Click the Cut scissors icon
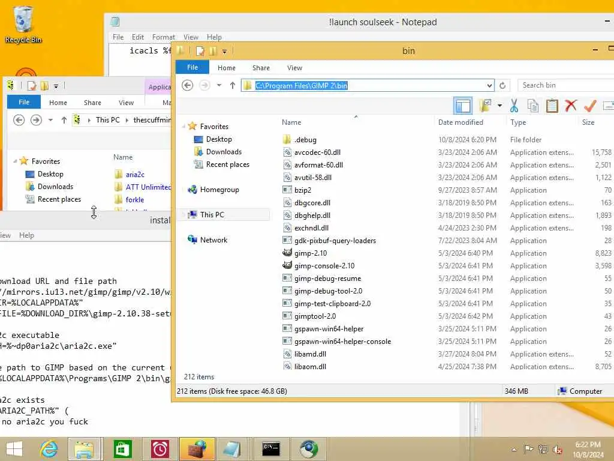The height and width of the screenshot is (461, 614). tap(514, 106)
